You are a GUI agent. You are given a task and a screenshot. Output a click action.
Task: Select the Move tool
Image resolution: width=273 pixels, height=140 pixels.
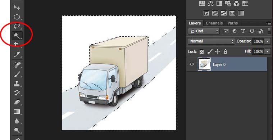(x=17, y=7)
